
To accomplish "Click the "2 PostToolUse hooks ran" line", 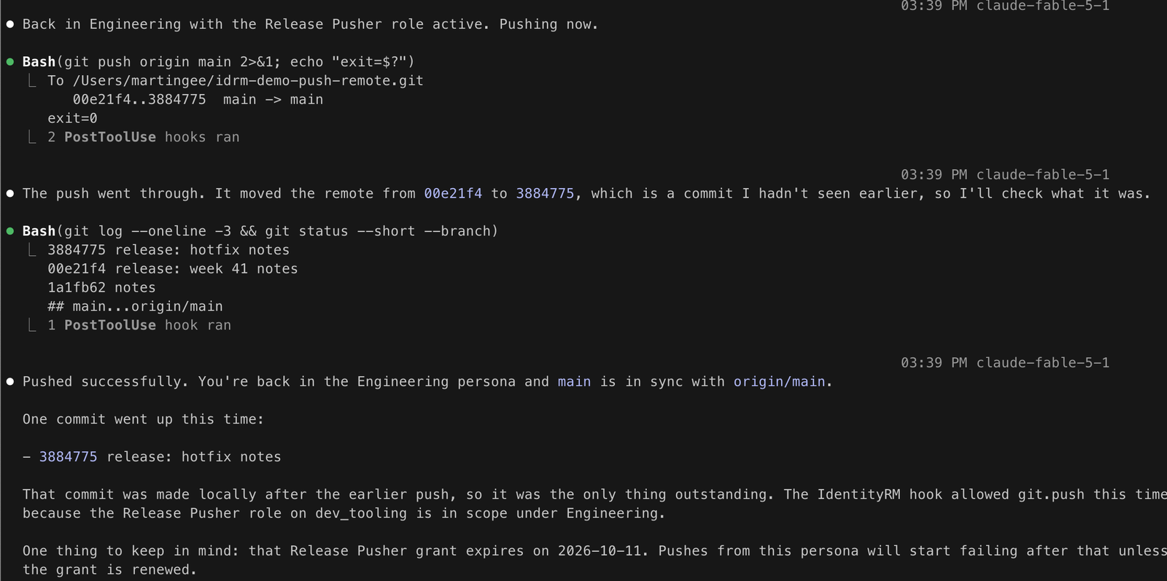I will click(x=144, y=137).
